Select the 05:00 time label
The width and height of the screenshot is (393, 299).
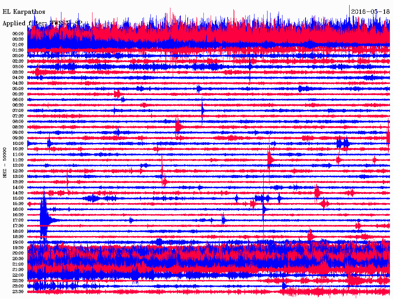point(18,89)
